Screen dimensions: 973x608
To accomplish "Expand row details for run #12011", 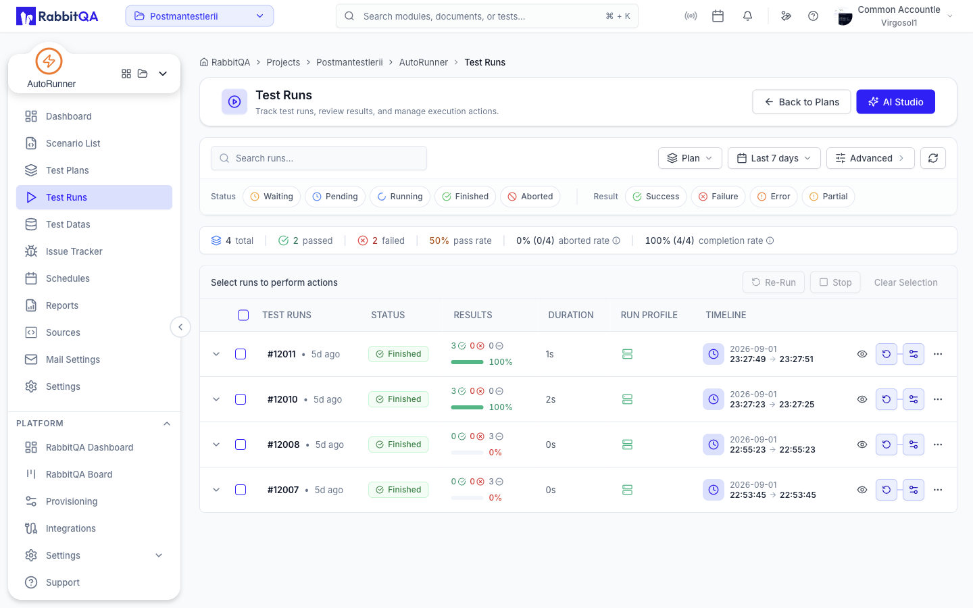I will pos(216,354).
